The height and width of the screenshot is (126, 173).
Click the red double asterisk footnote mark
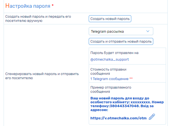click(131, 78)
